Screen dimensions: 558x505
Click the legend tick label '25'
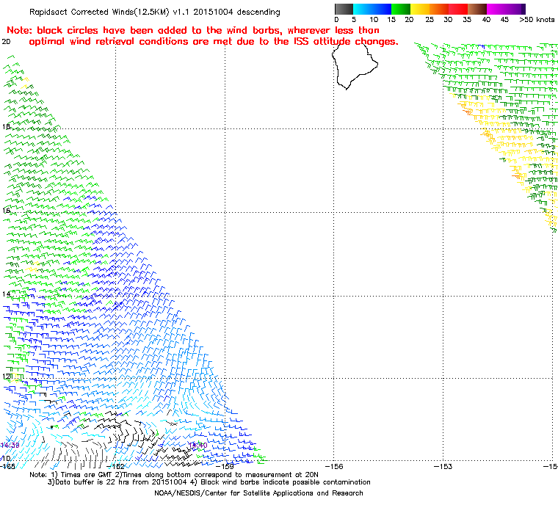(430, 20)
